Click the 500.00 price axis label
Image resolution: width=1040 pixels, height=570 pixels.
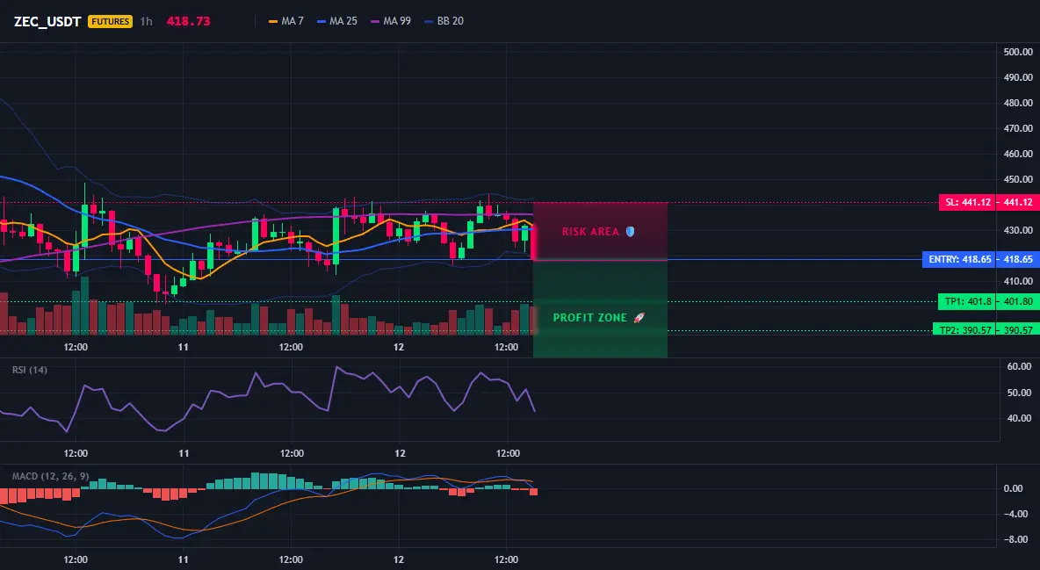pos(1018,52)
